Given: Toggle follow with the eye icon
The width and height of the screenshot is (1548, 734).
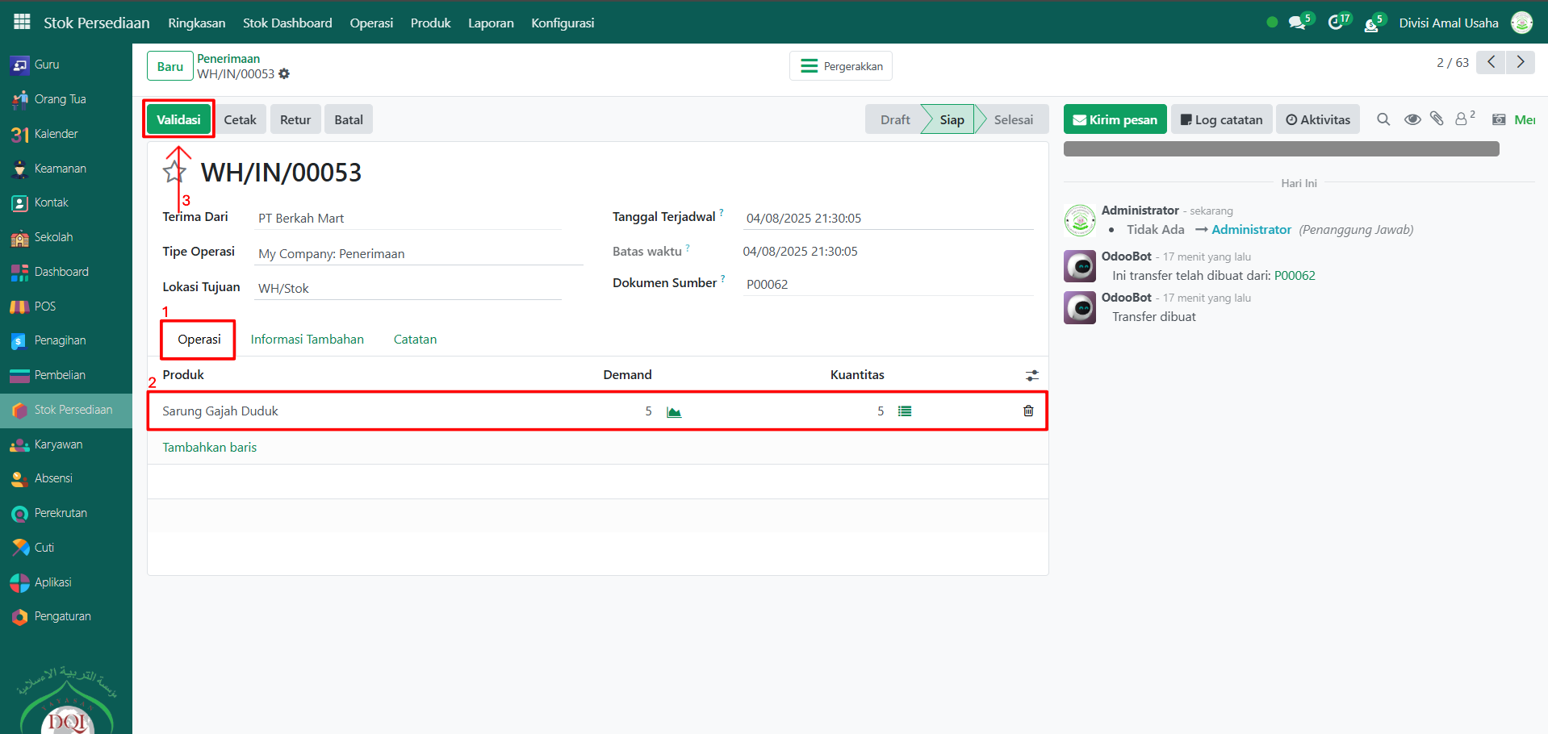Looking at the screenshot, I should click(1412, 119).
